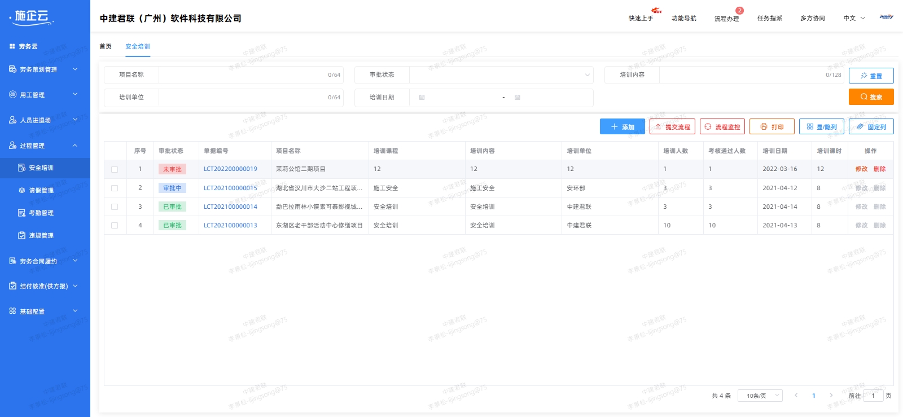Viewport: 903px width, 417px height.
Task: Go to next page arrow
Action: (831, 396)
